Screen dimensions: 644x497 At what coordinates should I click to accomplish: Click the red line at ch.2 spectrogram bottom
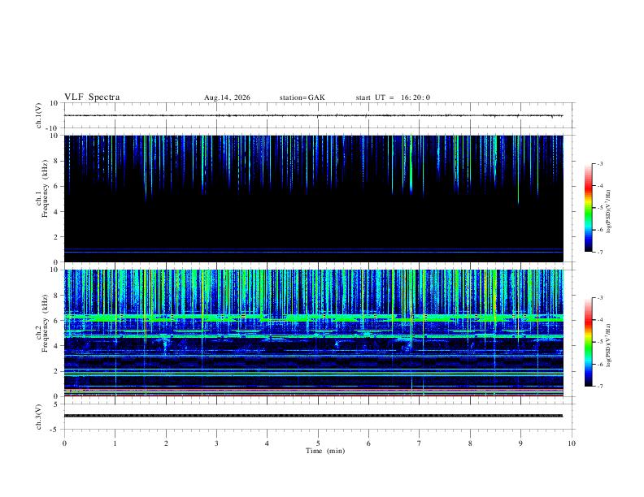click(313, 395)
